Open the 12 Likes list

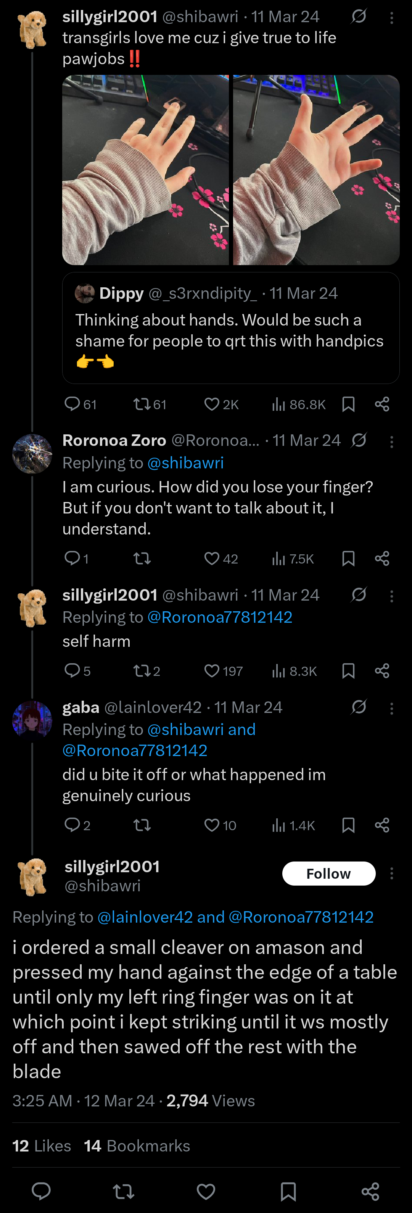42,1145
